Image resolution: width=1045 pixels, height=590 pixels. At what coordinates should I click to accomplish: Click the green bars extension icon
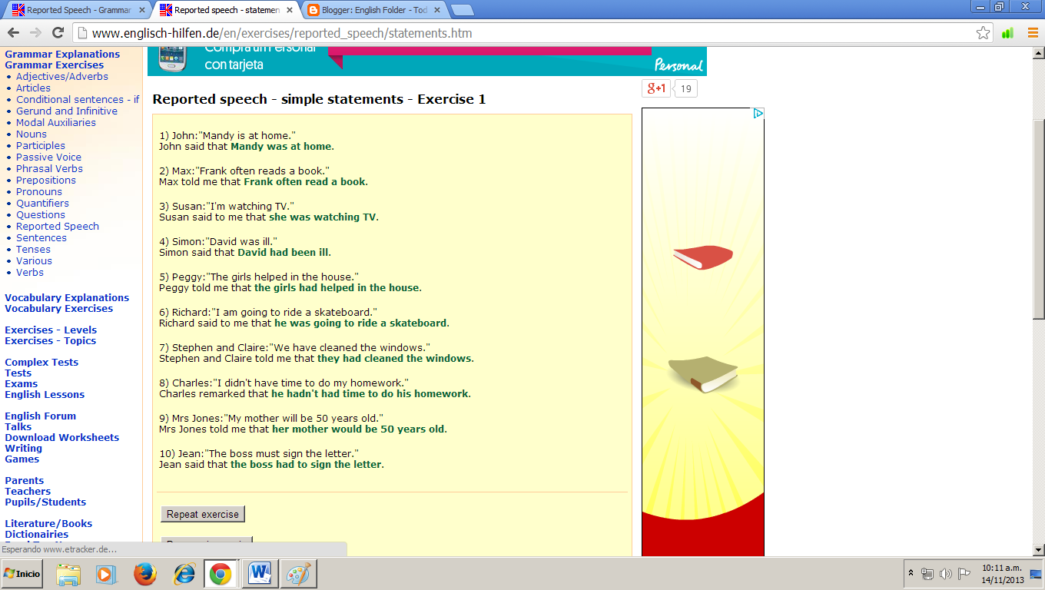tap(1007, 33)
